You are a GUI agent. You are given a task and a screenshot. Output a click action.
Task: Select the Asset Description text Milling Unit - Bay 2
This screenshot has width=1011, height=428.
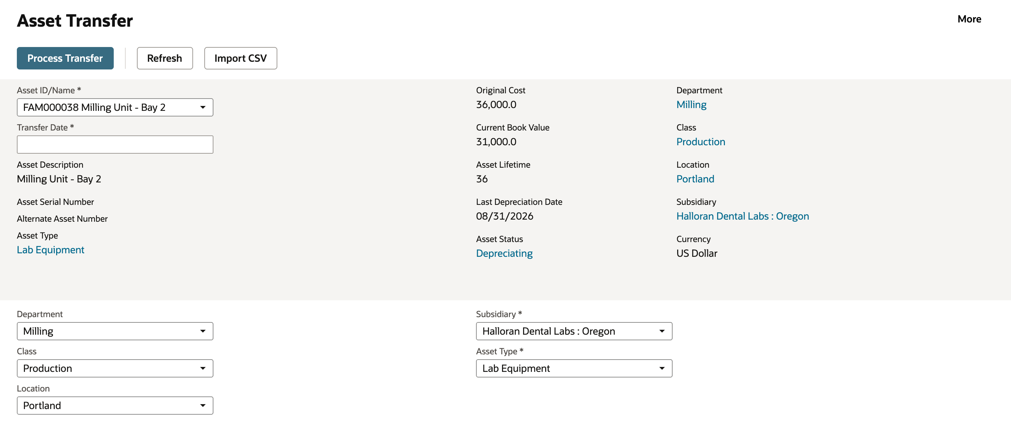pos(59,179)
